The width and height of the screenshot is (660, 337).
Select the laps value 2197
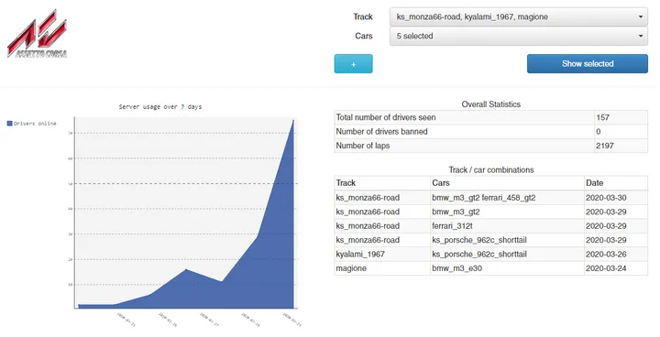tap(621, 146)
